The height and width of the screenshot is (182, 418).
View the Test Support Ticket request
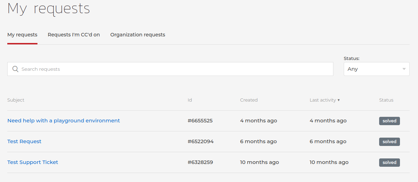[x=33, y=162]
